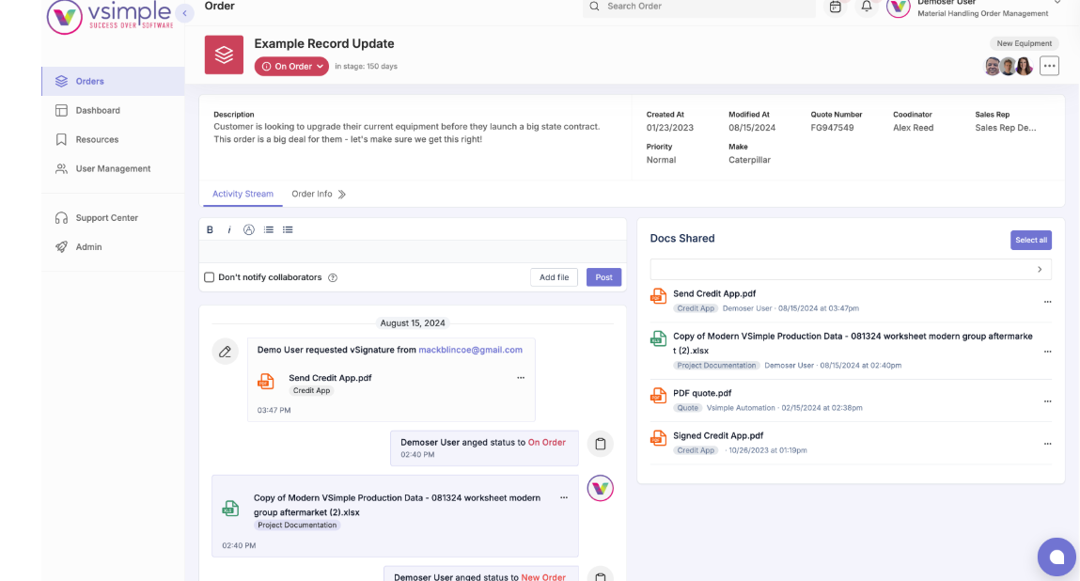Enable Don't notify collaborators

click(x=209, y=276)
